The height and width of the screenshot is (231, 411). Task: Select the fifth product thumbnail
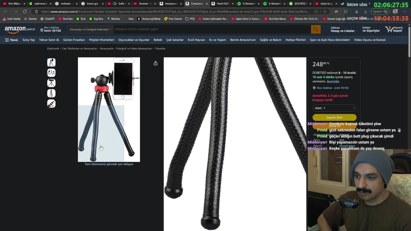pos(51,103)
